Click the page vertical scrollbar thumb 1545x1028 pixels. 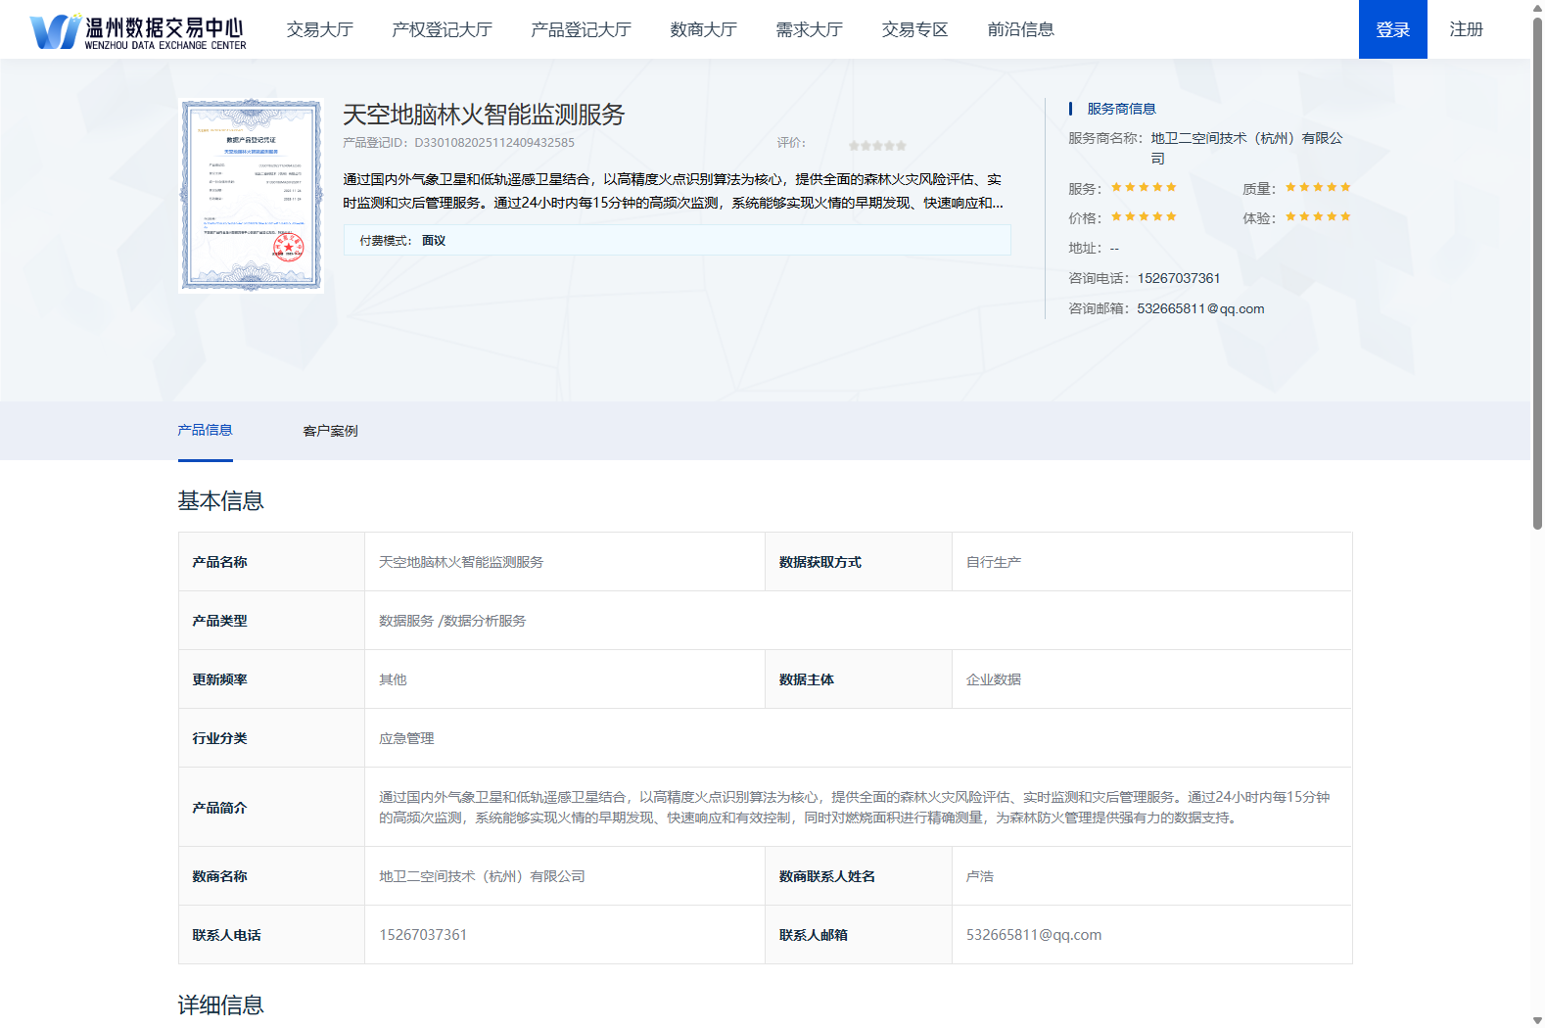1537,272
